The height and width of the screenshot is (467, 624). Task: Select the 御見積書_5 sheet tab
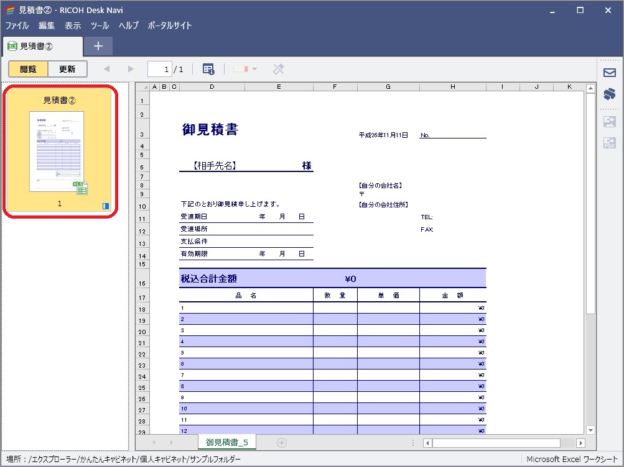coord(226,442)
